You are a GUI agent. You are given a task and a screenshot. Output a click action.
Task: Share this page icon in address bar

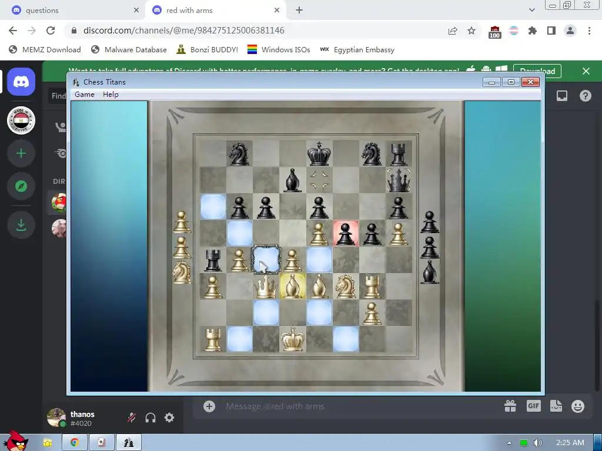pyautogui.click(x=453, y=31)
